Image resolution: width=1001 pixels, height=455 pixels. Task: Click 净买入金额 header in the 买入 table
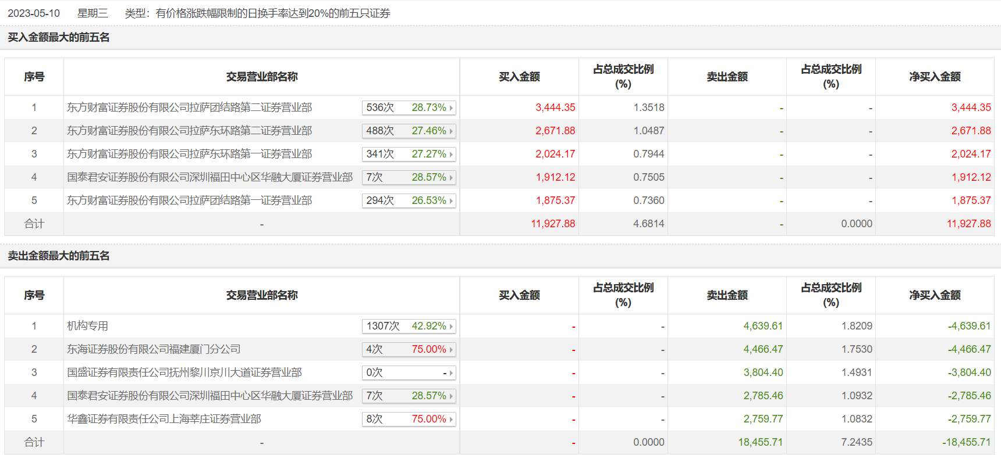point(935,77)
